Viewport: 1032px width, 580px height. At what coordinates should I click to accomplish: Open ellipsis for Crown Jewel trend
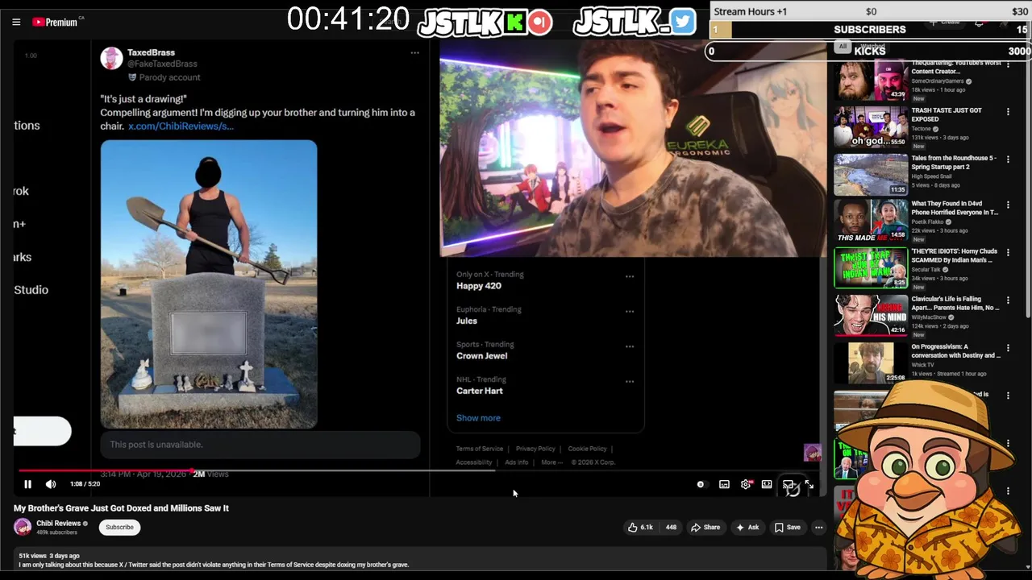(630, 346)
